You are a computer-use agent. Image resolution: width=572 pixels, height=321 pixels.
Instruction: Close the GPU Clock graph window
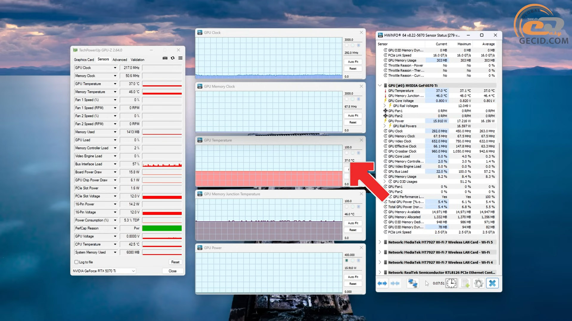click(361, 32)
